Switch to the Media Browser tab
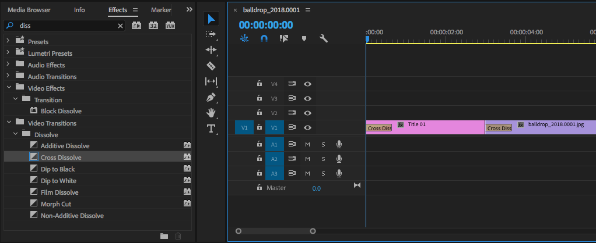Image resolution: width=596 pixels, height=243 pixels. pyautogui.click(x=29, y=10)
